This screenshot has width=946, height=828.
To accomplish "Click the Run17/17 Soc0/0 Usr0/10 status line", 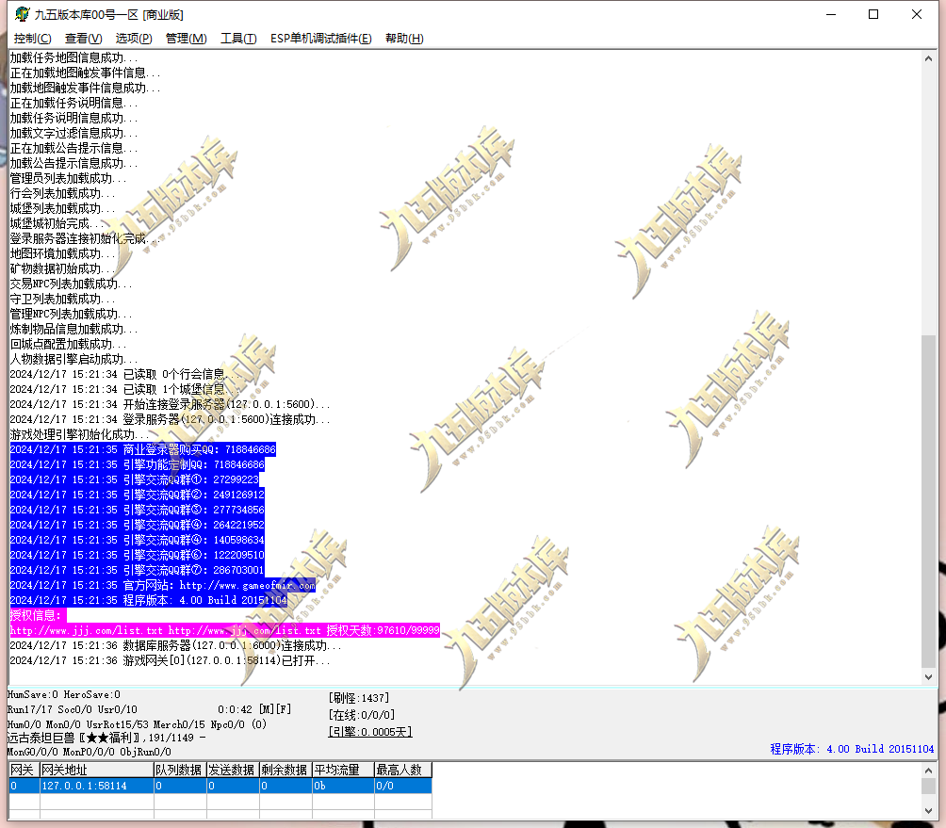I will (x=73, y=710).
